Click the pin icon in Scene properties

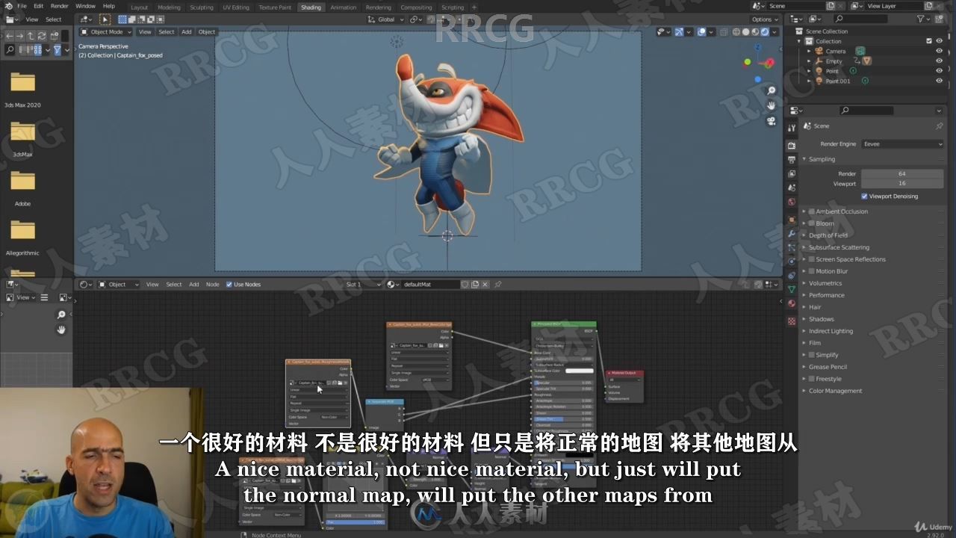tap(940, 126)
